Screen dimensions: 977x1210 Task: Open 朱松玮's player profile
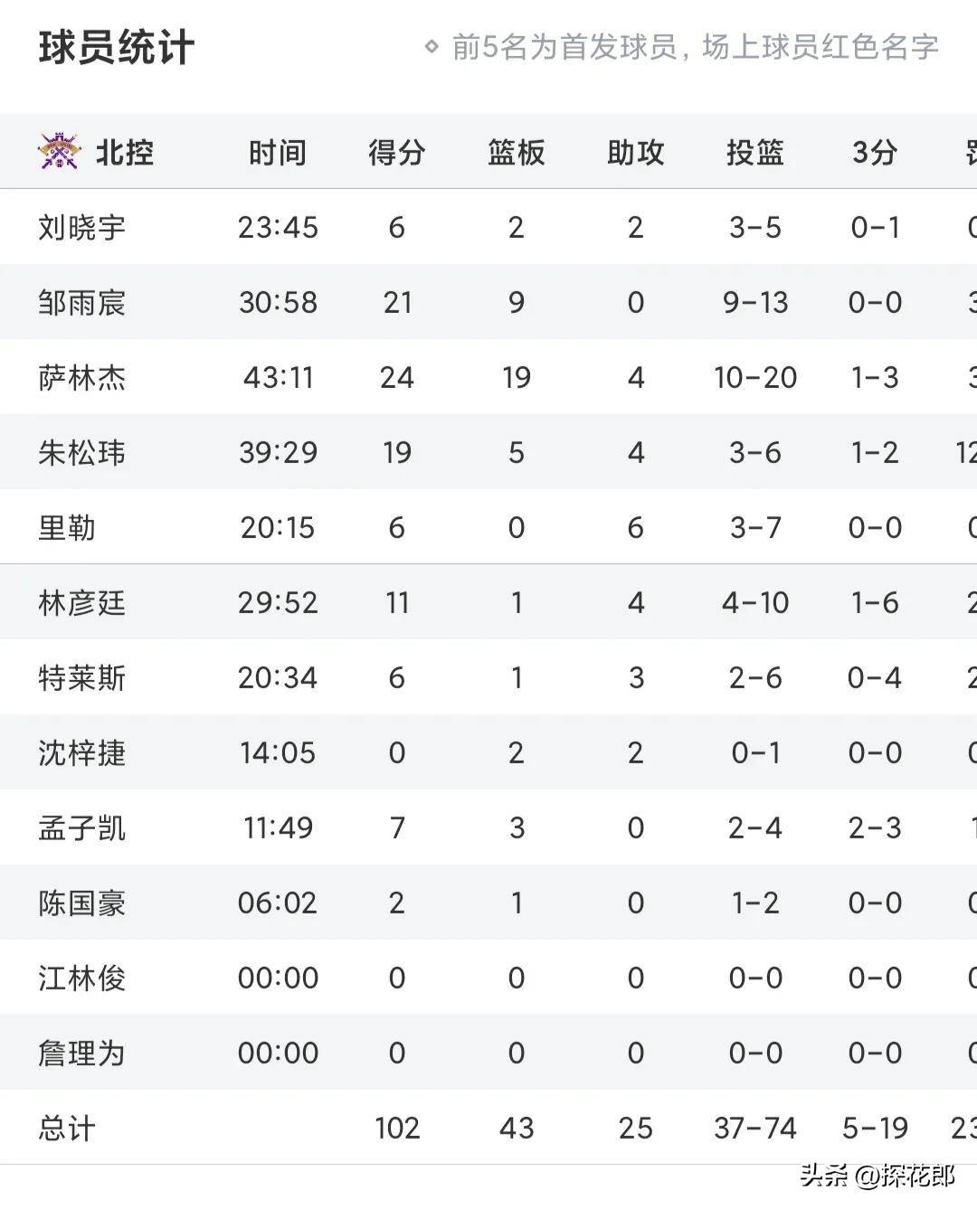(81, 452)
